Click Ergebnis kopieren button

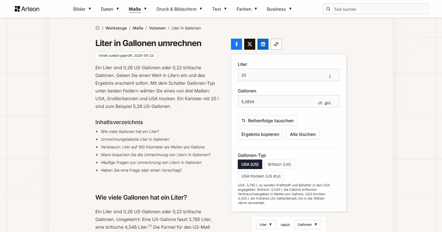tap(260, 134)
